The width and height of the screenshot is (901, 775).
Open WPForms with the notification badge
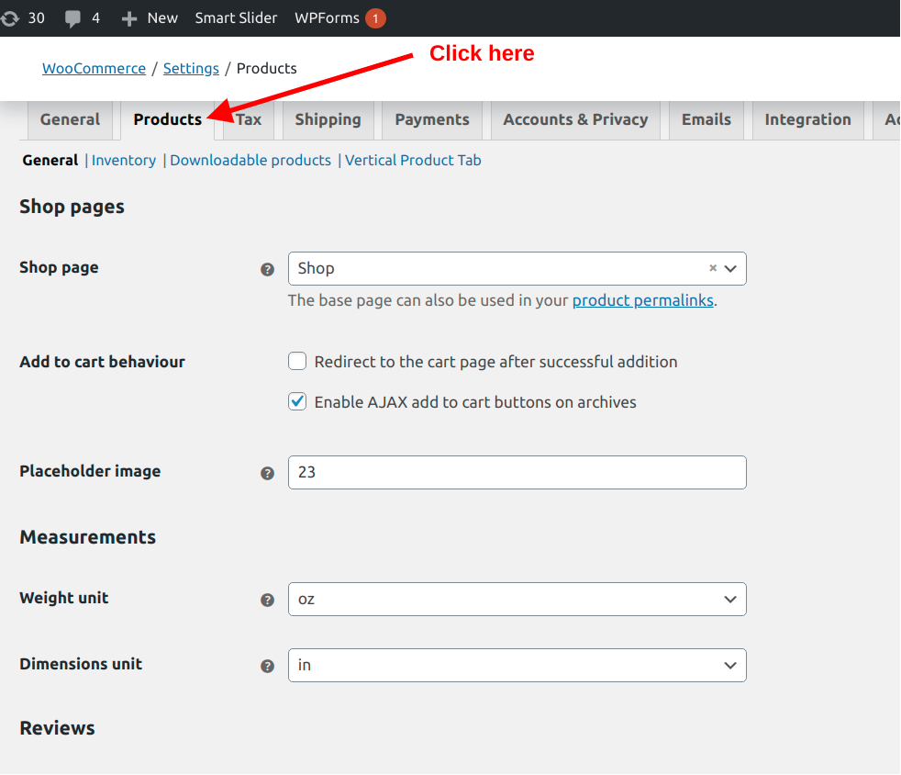[328, 17]
